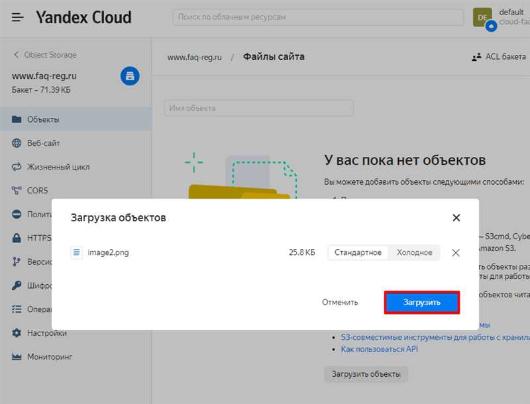Open the Веб-сайт section
The height and width of the screenshot is (404, 530).
click(x=76, y=143)
